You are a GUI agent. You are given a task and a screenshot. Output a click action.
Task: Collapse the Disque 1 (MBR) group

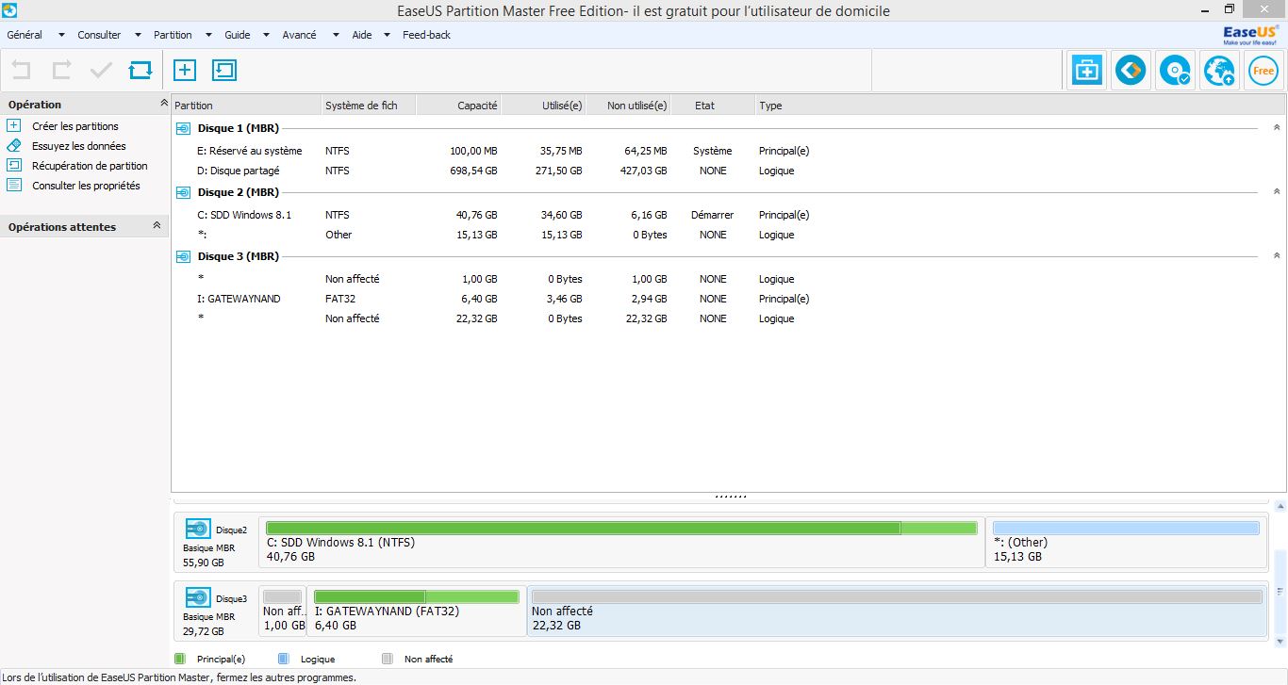pos(1277,127)
